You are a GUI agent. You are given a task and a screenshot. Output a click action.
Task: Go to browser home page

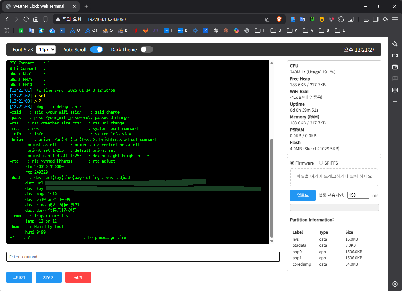36,19
